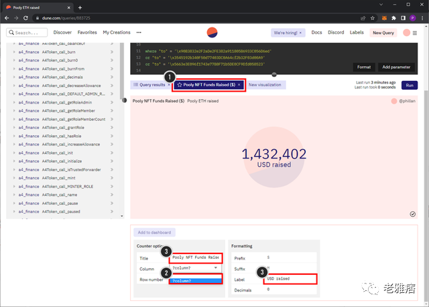This screenshot has height=307, width=429.
Task: Go back with the browser back arrow
Action: (x=7, y=18)
